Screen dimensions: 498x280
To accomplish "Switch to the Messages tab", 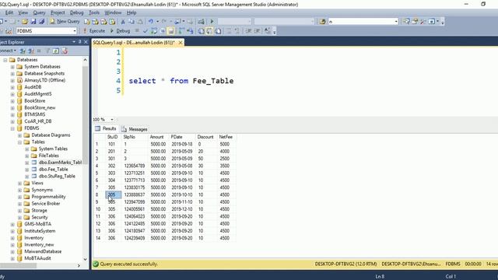I will [x=135, y=129].
